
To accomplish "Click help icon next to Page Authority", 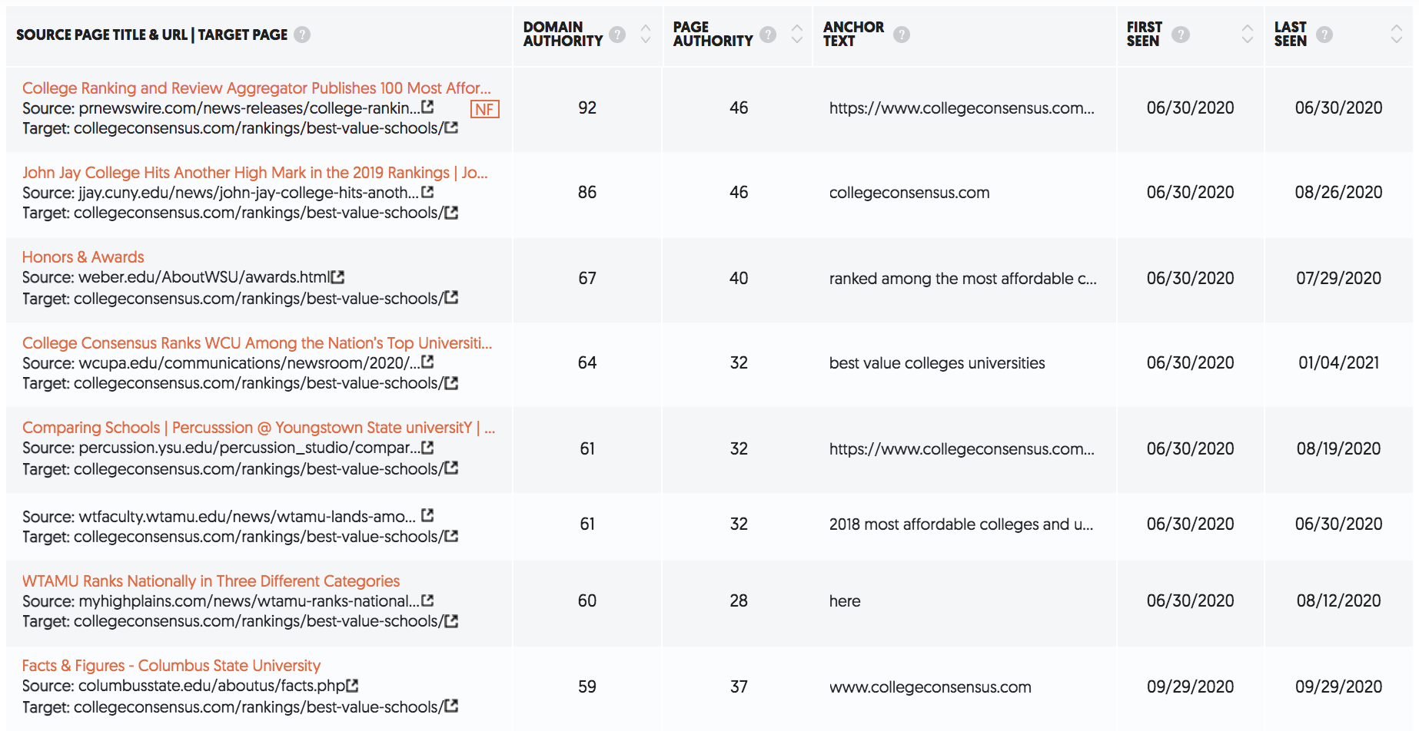I will click(768, 35).
